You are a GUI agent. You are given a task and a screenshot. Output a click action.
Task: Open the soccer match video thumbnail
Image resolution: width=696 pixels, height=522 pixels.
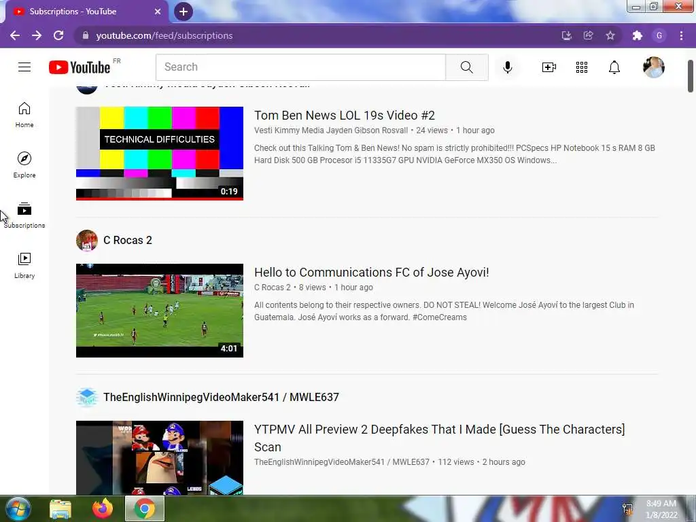(x=160, y=310)
